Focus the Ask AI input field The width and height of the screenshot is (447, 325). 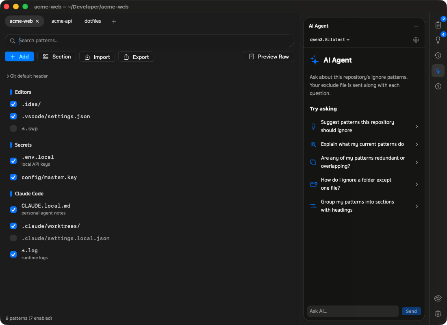(x=353, y=311)
